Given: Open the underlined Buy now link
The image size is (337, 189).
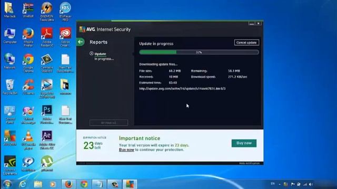Looking at the screenshot, I should tap(126, 150).
